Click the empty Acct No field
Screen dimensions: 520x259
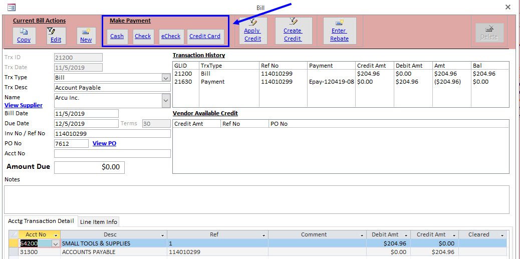click(x=112, y=153)
